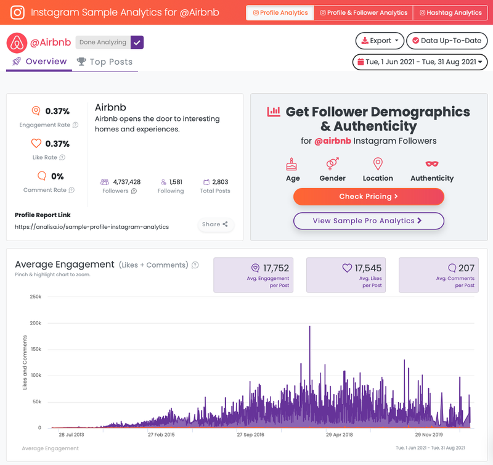Click the Gender symbols icon
The height and width of the screenshot is (465, 493).
pos(332,163)
